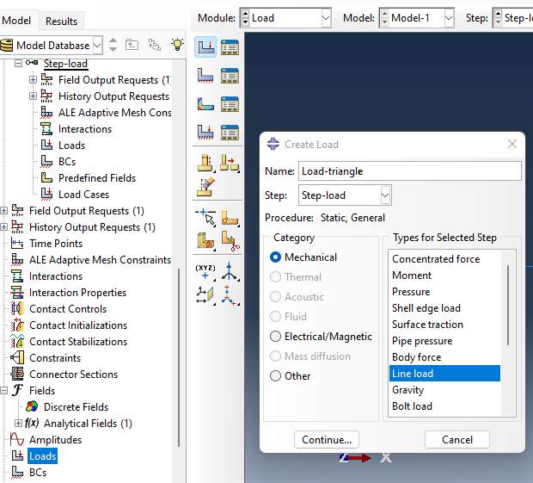Image resolution: width=533 pixels, height=483 pixels.
Task: Choose Line load in the types list
Action: click(444, 374)
